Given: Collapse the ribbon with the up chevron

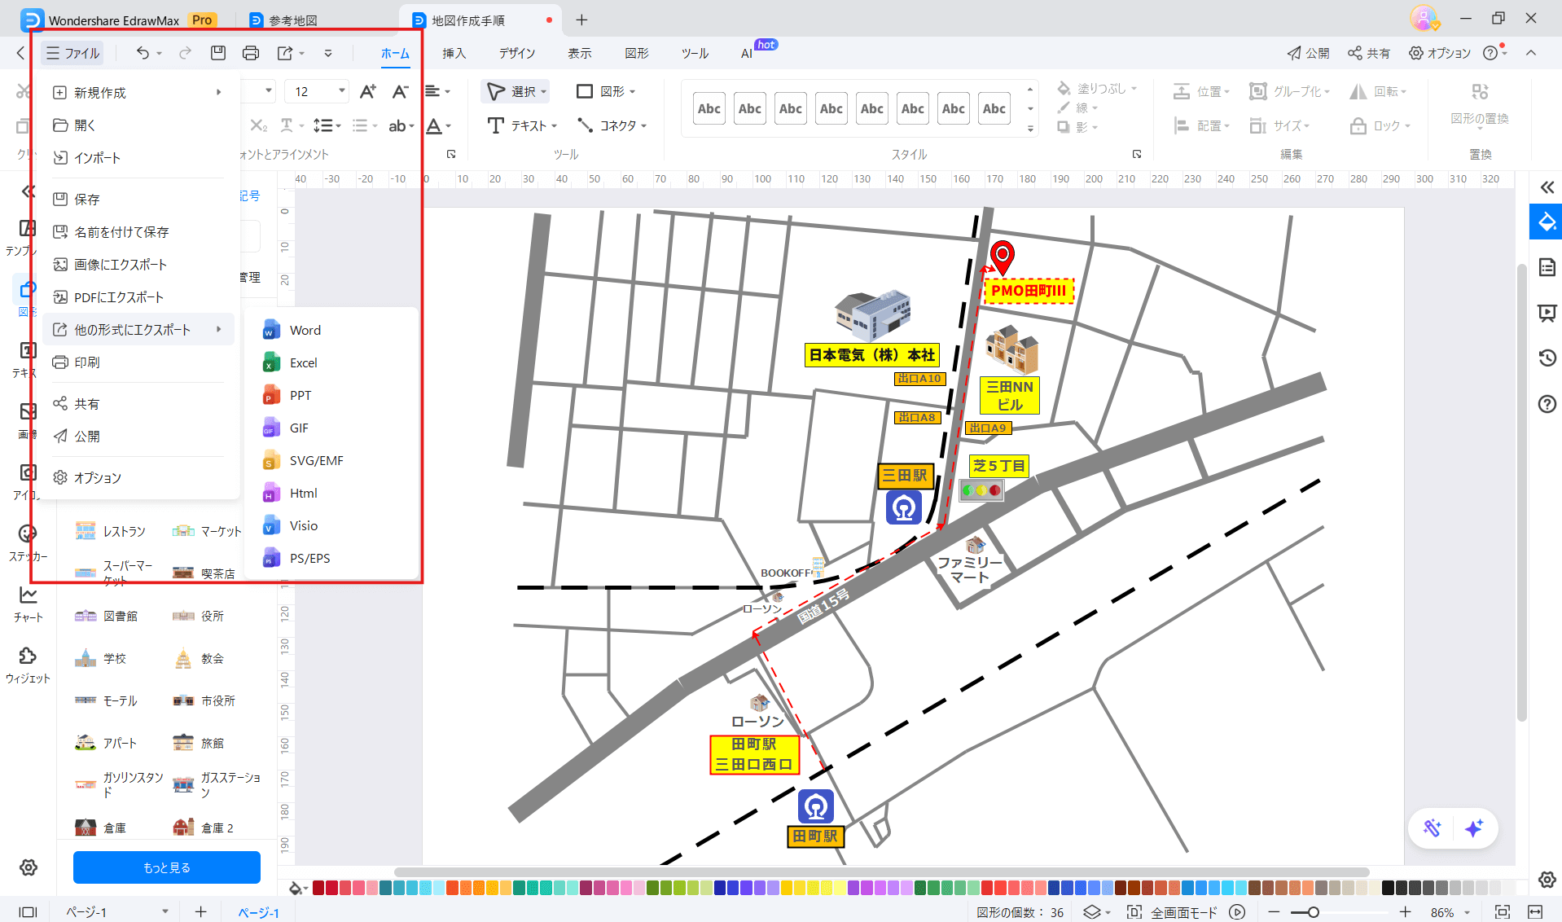Looking at the screenshot, I should point(1531,53).
